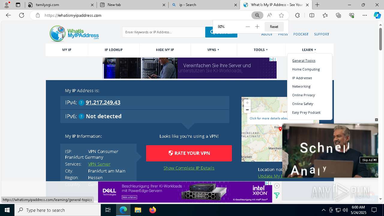Zoom in on the map
Image resolution: width=384 pixels, height=216 pixels.
[247, 103]
